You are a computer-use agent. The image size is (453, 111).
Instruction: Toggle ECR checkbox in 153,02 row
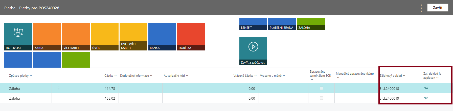coord(321,98)
